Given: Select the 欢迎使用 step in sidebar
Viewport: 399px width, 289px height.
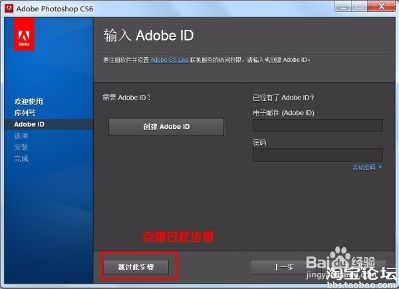Looking at the screenshot, I should pos(29,102).
